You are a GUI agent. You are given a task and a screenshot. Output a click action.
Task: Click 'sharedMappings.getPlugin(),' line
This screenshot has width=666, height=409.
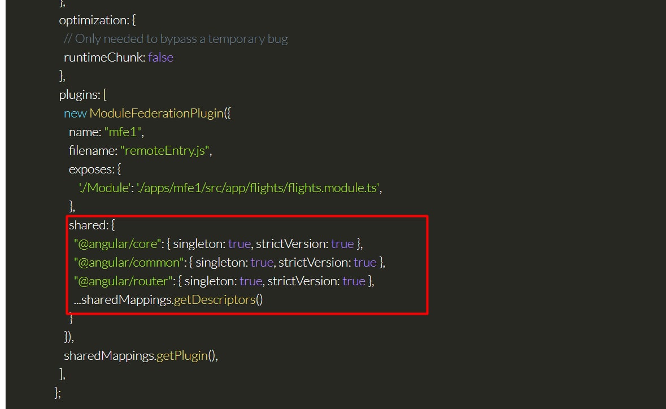pyautogui.click(x=141, y=355)
